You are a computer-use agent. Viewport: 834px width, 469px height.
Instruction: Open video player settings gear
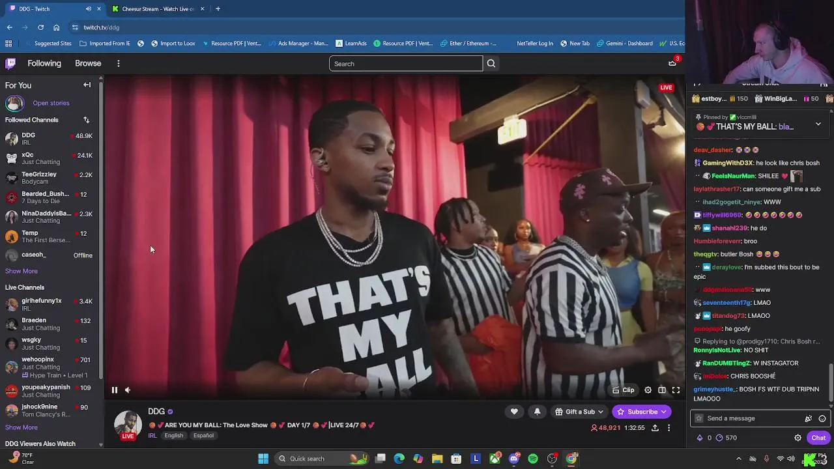[648, 390]
